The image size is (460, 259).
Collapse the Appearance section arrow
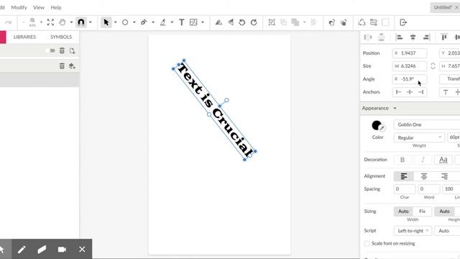point(395,109)
